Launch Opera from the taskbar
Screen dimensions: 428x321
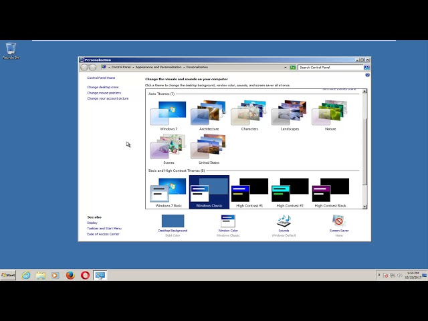[x=86, y=275]
